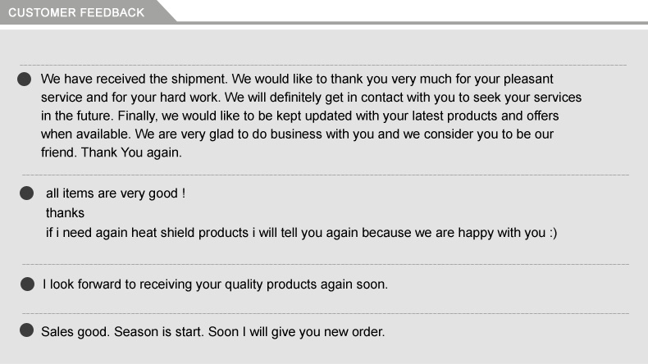Click the dashed divider above 'I look forward'

pyautogui.click(x=326, y=264)
